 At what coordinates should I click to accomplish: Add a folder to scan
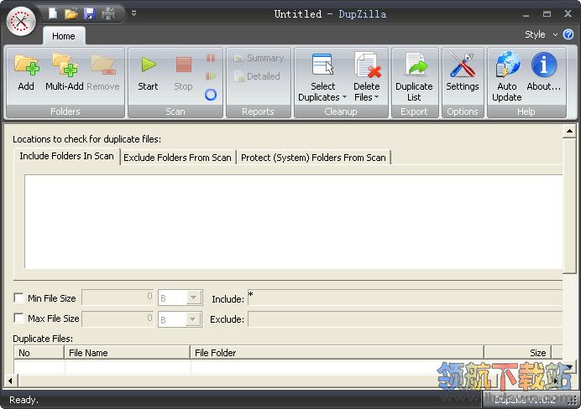pyautogui.click(x=26, y=72)
